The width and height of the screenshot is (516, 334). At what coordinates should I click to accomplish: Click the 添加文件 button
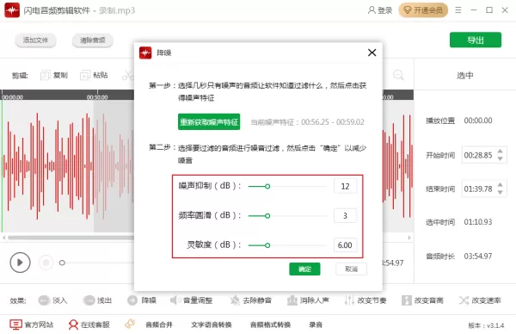pos(35,40)
